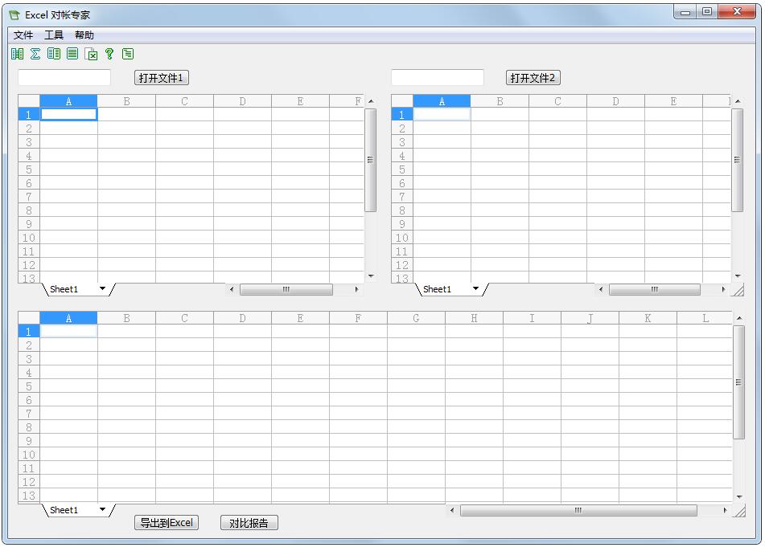The image size is (765, 547).
Task: Click the last report-page toolbar icon
Action: pyautogui.click(x=128, y=54)
